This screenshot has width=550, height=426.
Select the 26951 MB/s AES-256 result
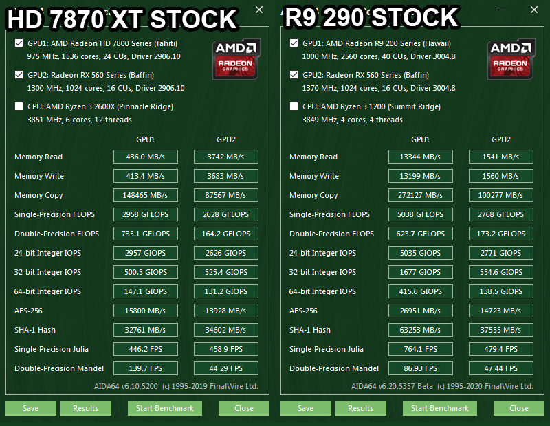click(x=421, y=311)
